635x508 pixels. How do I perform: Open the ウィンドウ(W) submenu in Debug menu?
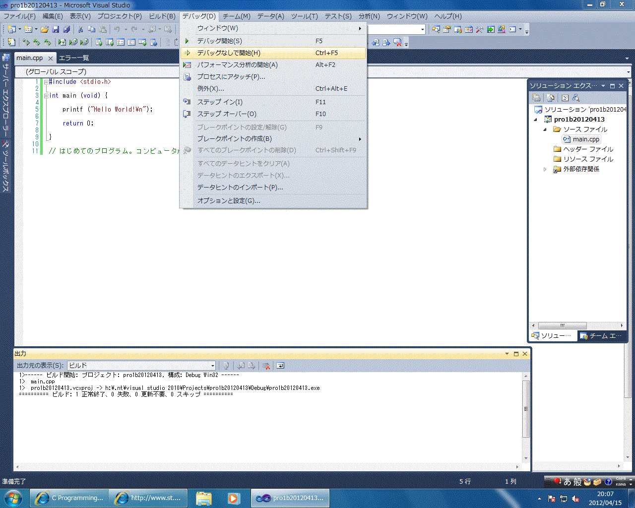click(x=273, y=28)
